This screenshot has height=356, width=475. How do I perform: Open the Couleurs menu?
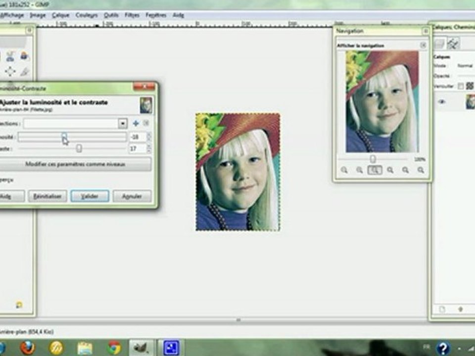point(87,15)
